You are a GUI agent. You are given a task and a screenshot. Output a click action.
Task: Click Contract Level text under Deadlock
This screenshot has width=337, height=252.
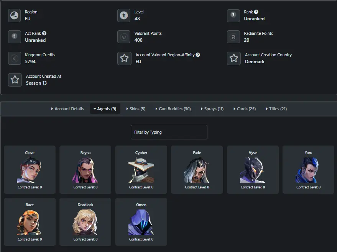tap(85, 239)
